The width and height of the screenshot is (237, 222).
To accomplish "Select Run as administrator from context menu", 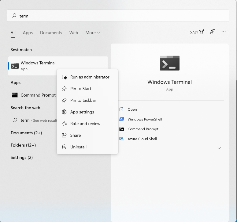I will [x=90, y=77].
